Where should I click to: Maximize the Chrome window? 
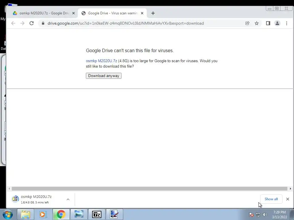tap(277, 8)
